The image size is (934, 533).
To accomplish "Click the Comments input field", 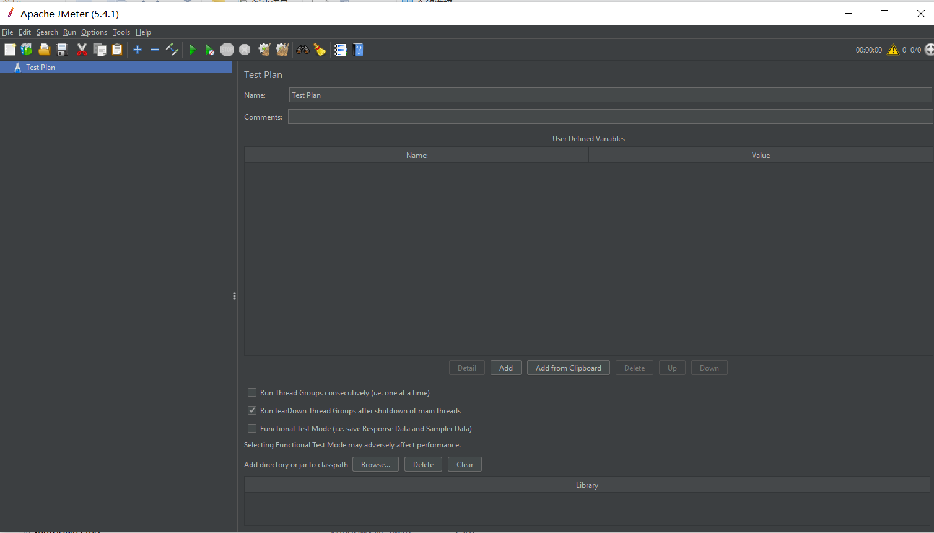I will pos(610,117).
